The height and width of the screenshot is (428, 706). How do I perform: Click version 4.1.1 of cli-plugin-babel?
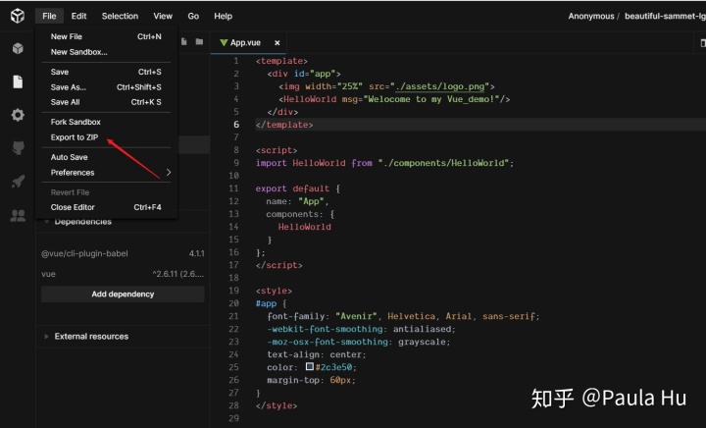click(197, 253)
